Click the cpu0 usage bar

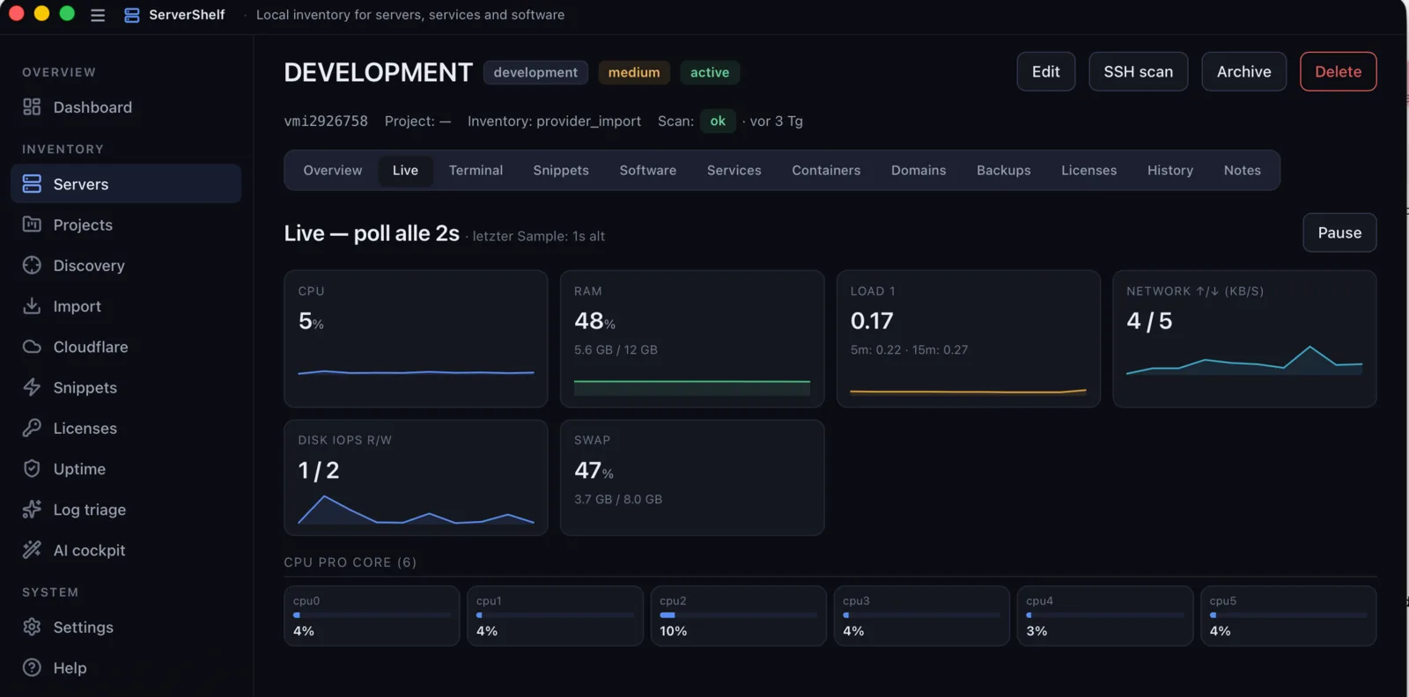[x=372, y=615]
